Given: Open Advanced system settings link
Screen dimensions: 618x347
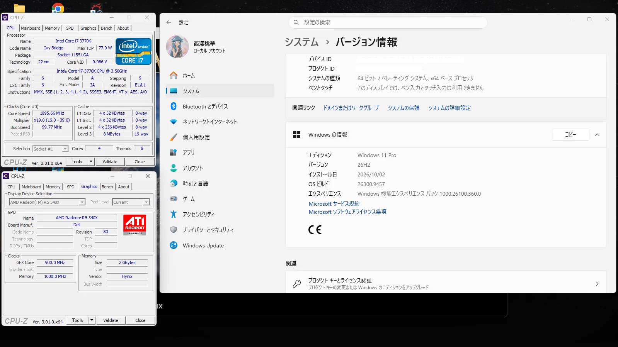Looking at the screenshot, I should click(449, 108).
